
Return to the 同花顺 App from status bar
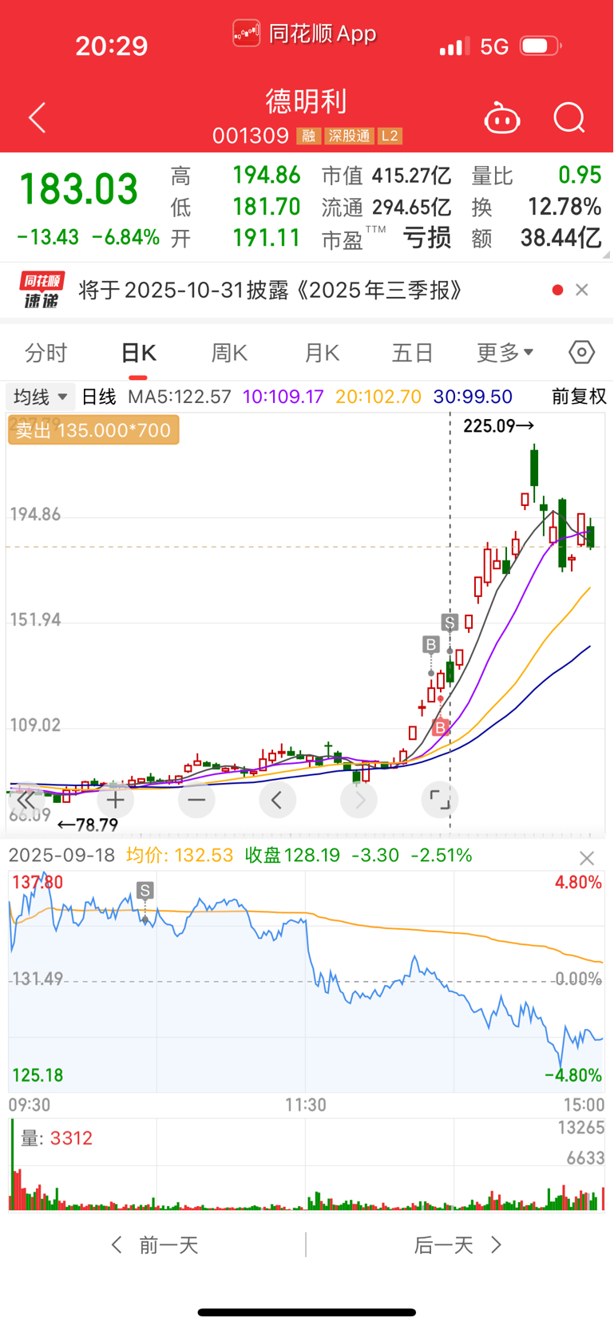pyautogui.click(x=305, y=34)
